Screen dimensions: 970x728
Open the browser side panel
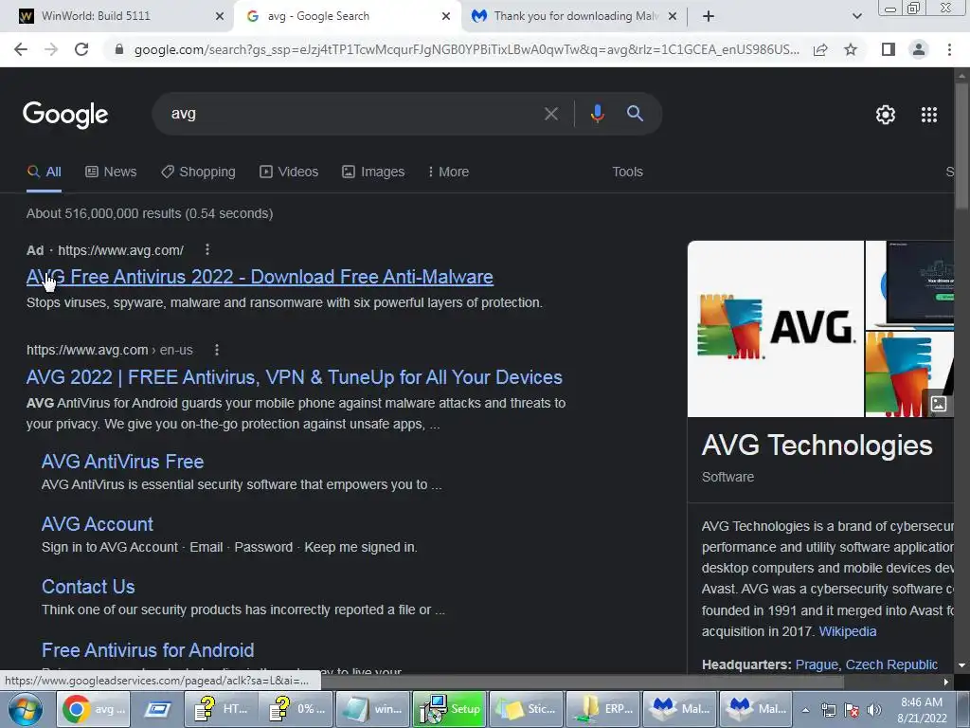889,49
